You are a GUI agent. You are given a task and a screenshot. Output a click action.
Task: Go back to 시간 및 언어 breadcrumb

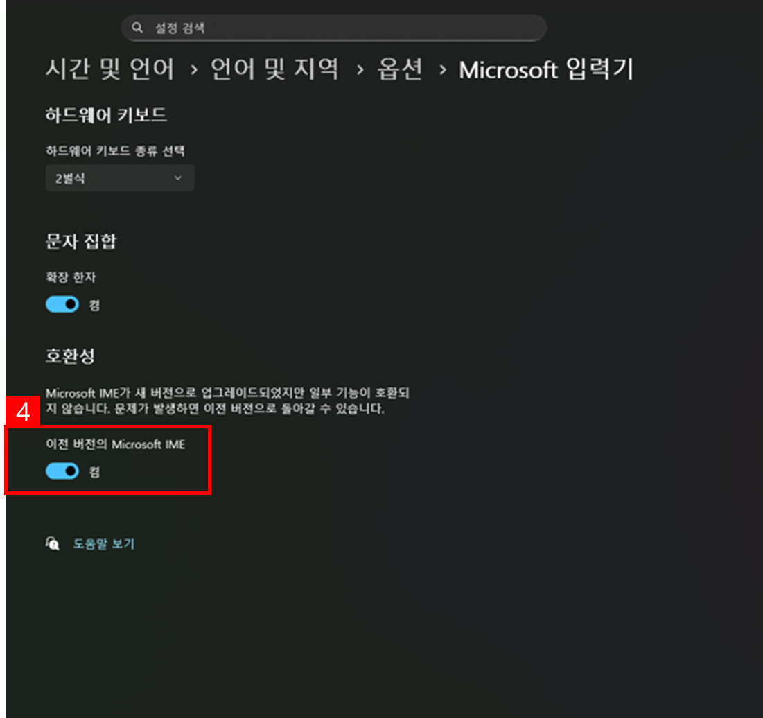point(110,69)
